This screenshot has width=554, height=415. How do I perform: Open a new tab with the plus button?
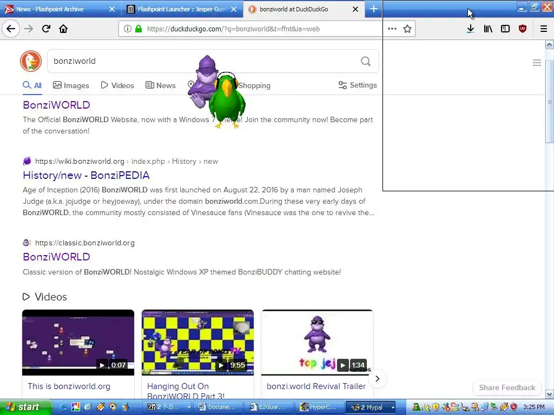(x=374, y=9)
